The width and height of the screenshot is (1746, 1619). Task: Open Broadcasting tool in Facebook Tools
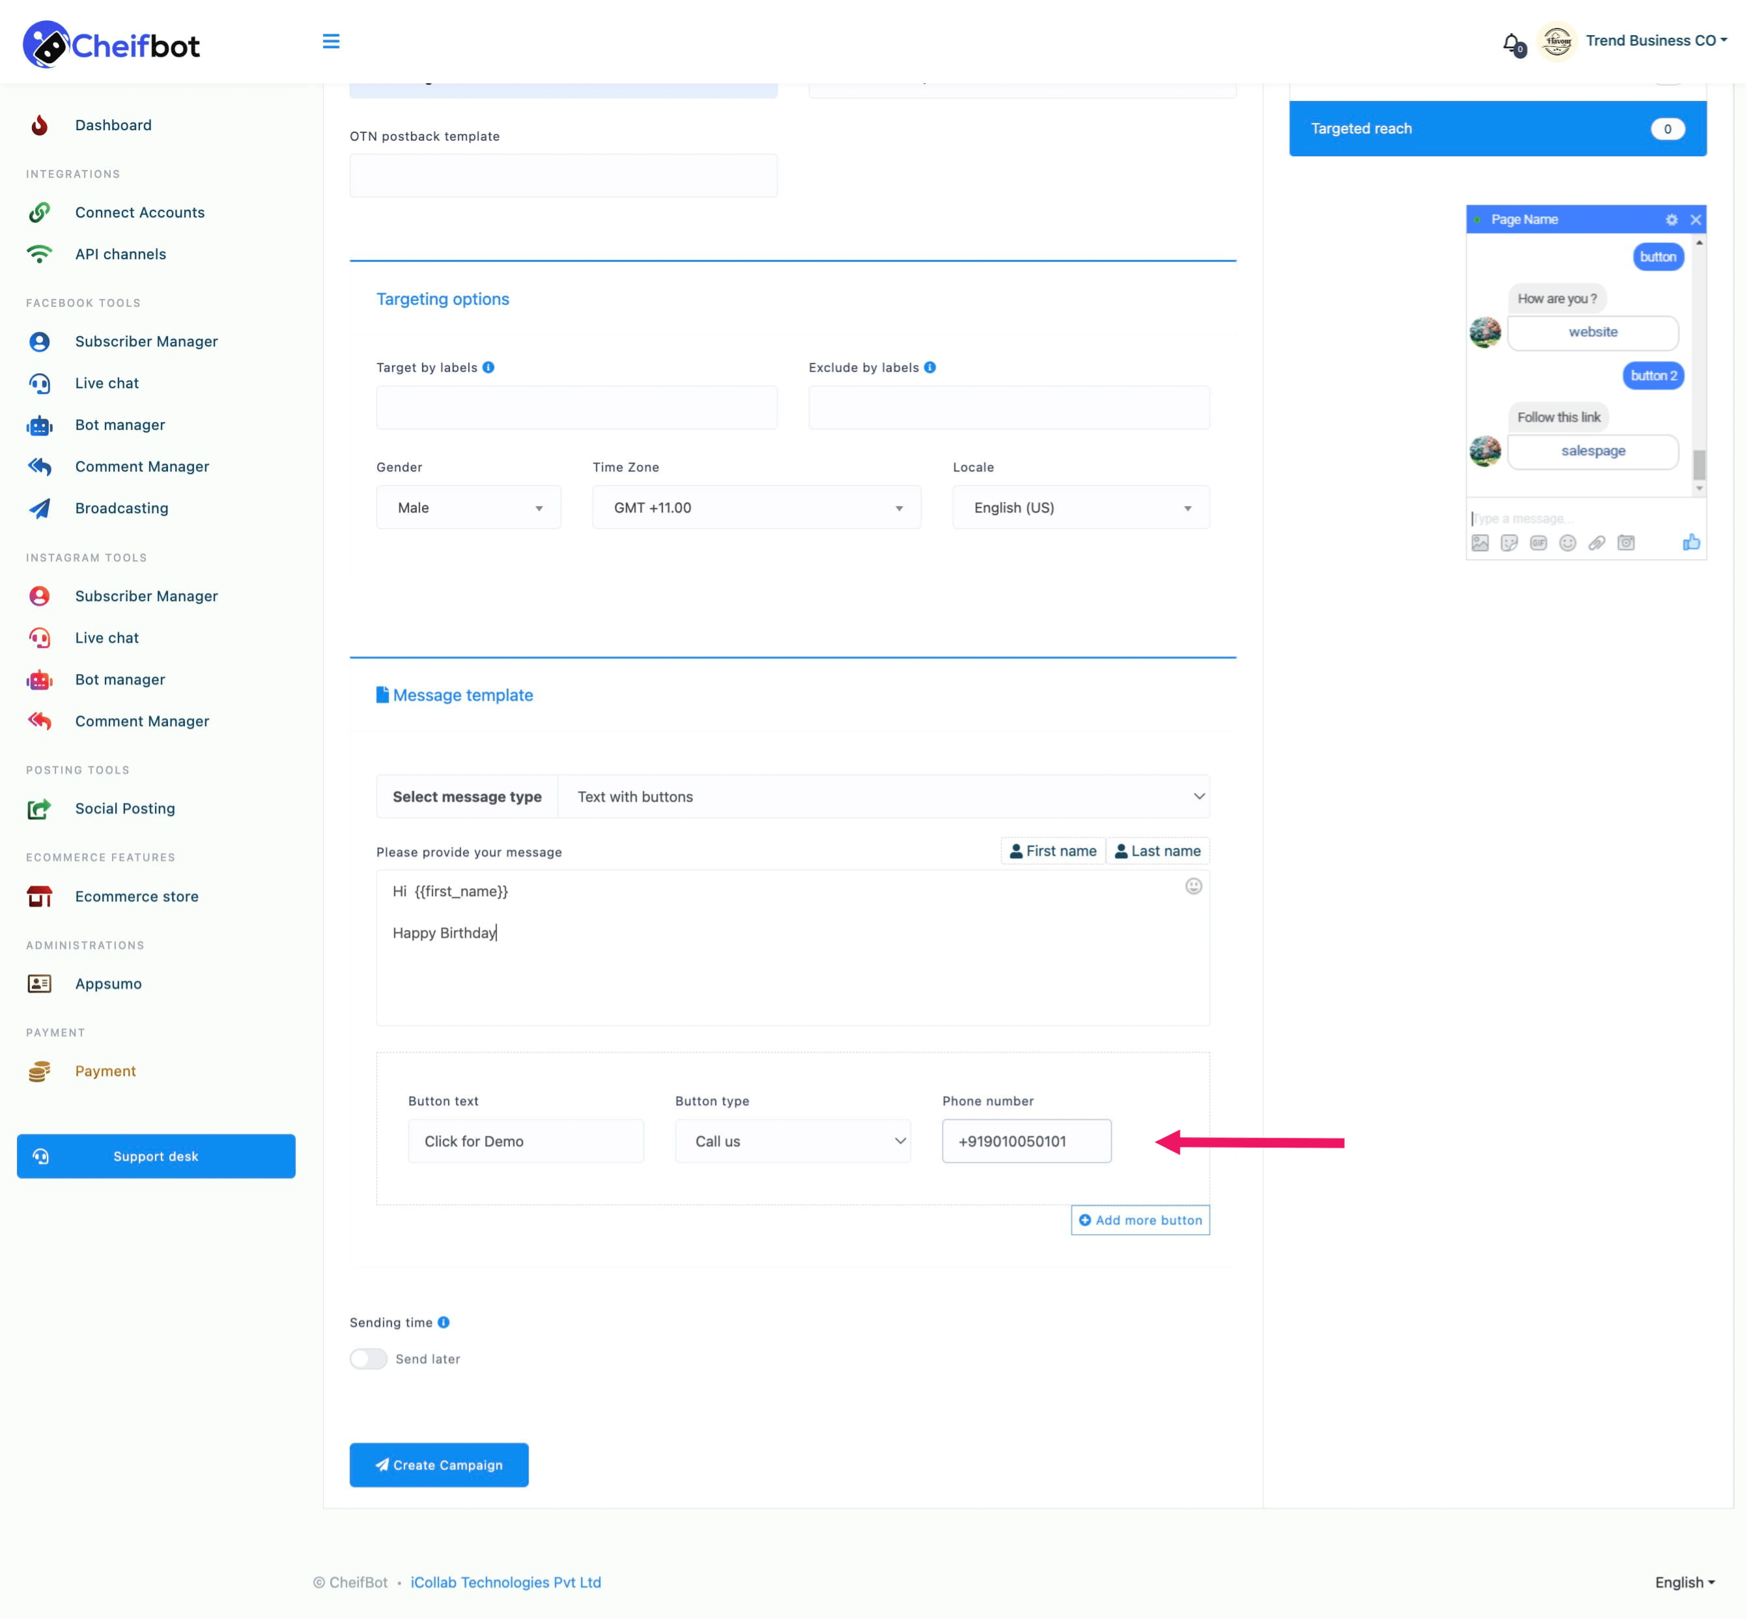coord(120,507)
